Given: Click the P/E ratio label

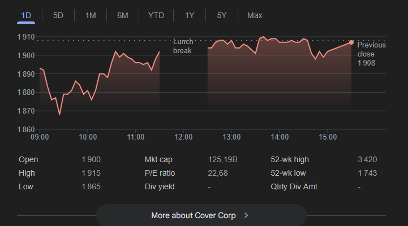Looking at the screenshot, I should point(160,173).
